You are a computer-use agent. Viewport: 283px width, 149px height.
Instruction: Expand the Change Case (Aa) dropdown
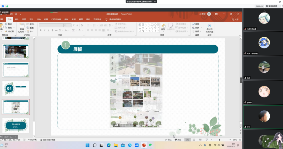[67, 30]
